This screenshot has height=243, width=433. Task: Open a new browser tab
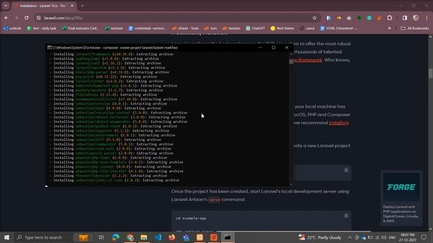(x=83, y=5)
